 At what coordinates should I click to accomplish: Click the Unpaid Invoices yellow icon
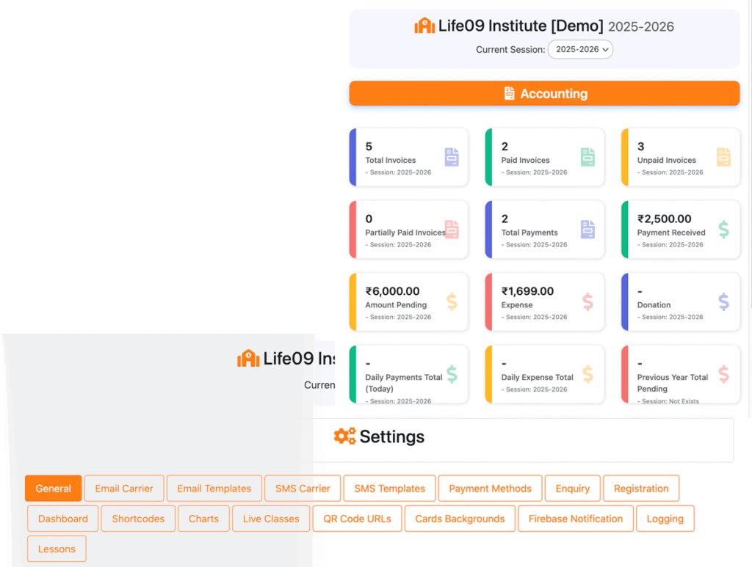tap(723, 157)
